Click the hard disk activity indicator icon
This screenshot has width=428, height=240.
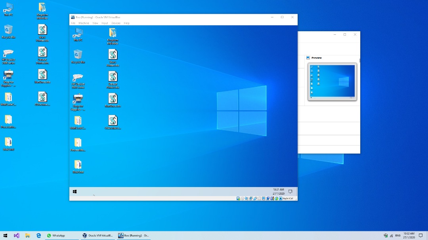coord(238,198)
